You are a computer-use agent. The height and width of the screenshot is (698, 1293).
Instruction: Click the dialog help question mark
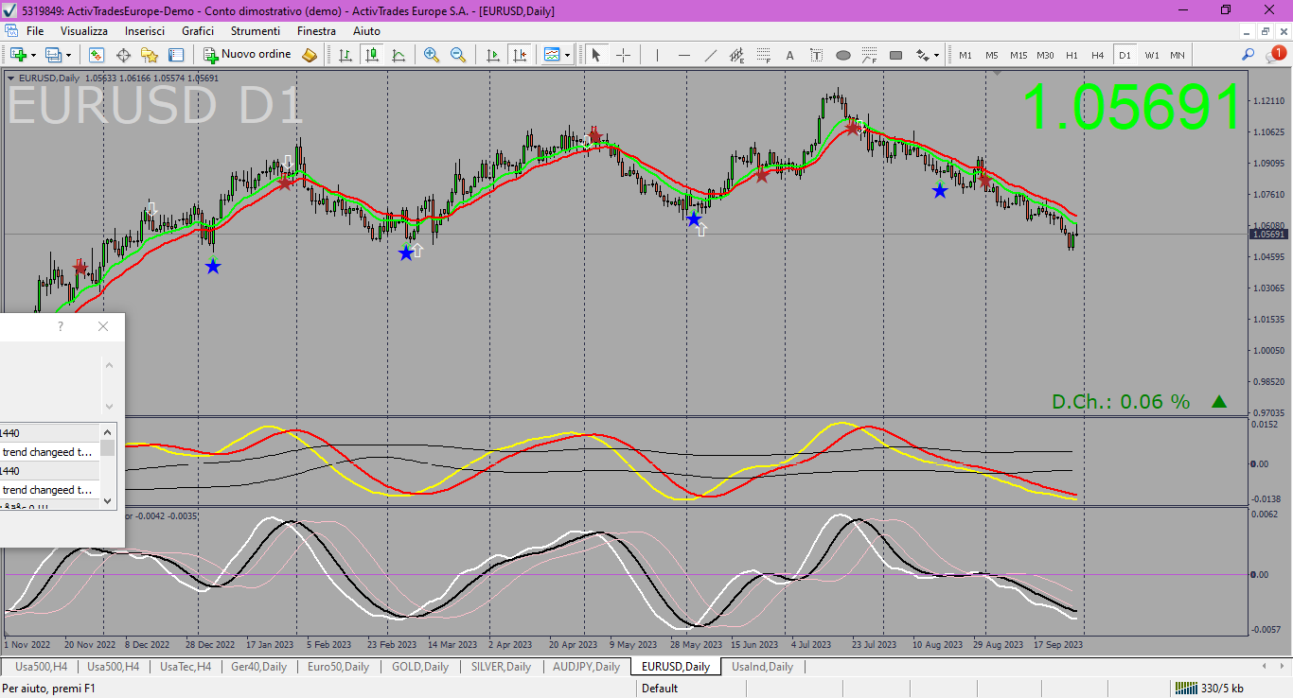point(61,326)
